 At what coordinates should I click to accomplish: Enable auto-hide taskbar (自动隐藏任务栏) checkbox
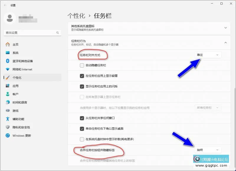click(82, 65)
